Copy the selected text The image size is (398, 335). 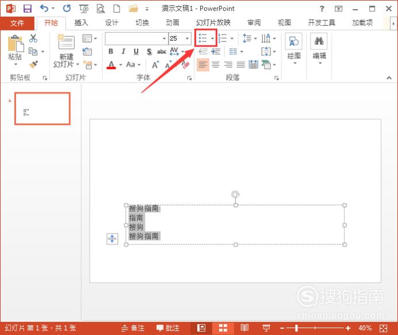click(x=33, y=52)
